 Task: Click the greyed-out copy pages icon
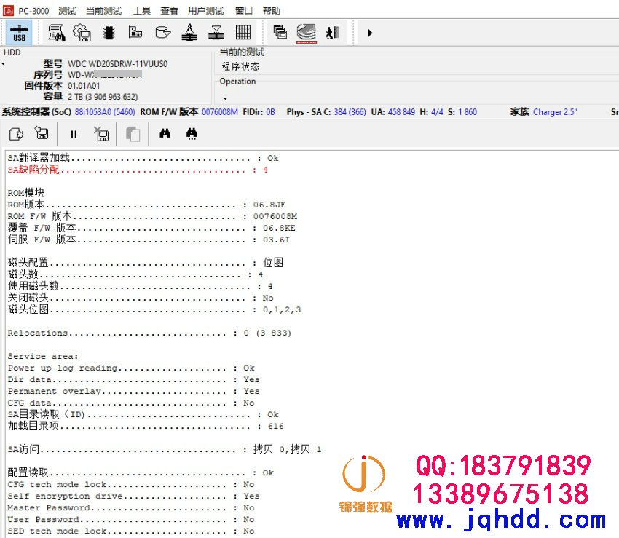133,134
